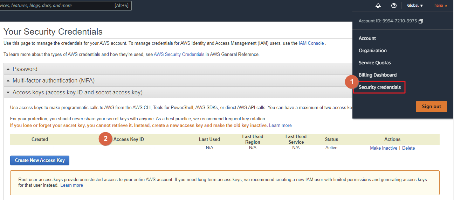The height and width of the screenshot is (200, 454).
Task: Open Billing Dashboard from the menu
Action: [x=378, y=75]
